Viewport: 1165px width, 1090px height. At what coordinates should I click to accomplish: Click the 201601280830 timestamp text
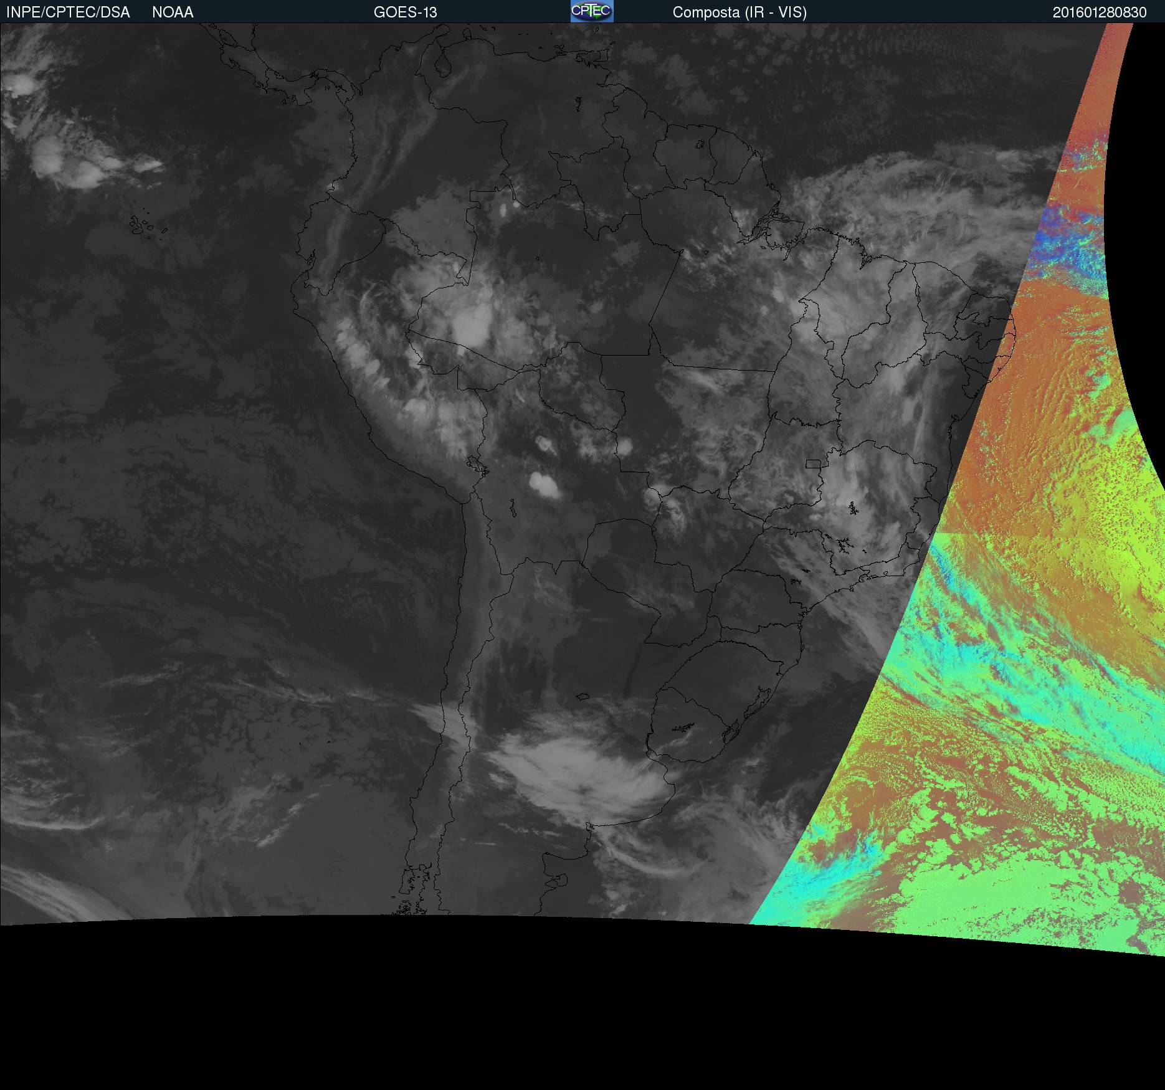click(1100, 12)
